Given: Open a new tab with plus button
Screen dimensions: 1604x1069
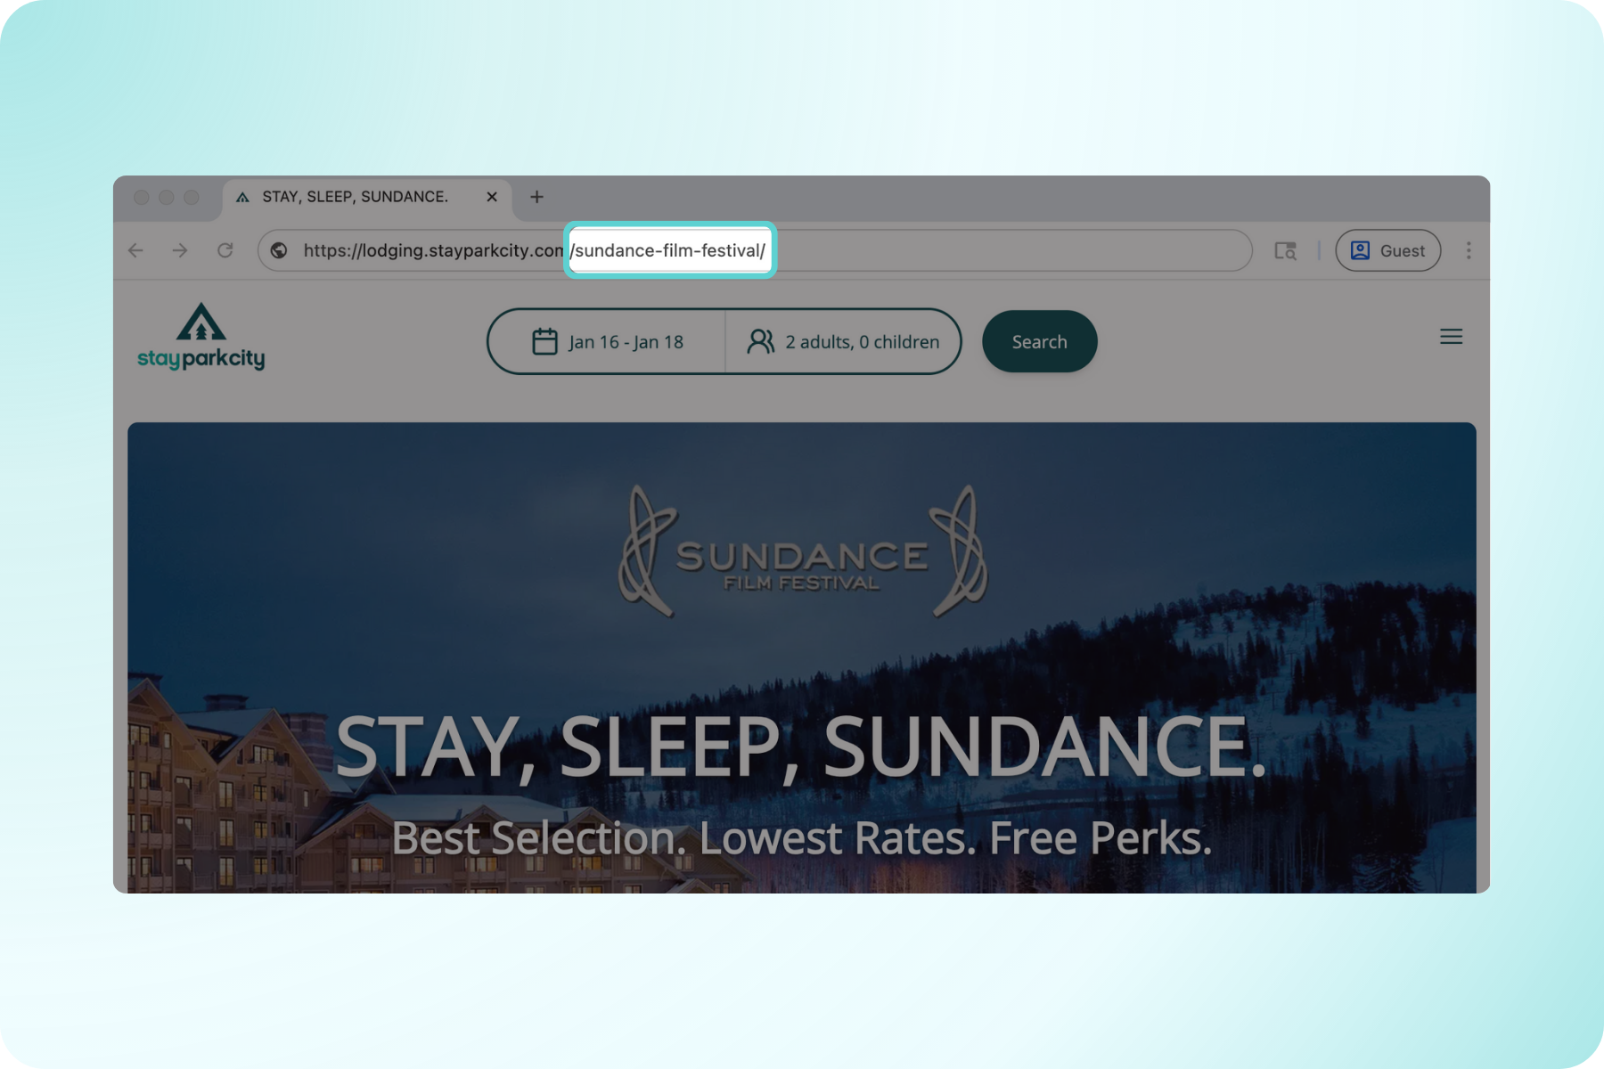Looking at the screenshot, I should click(x=536, y=197).
